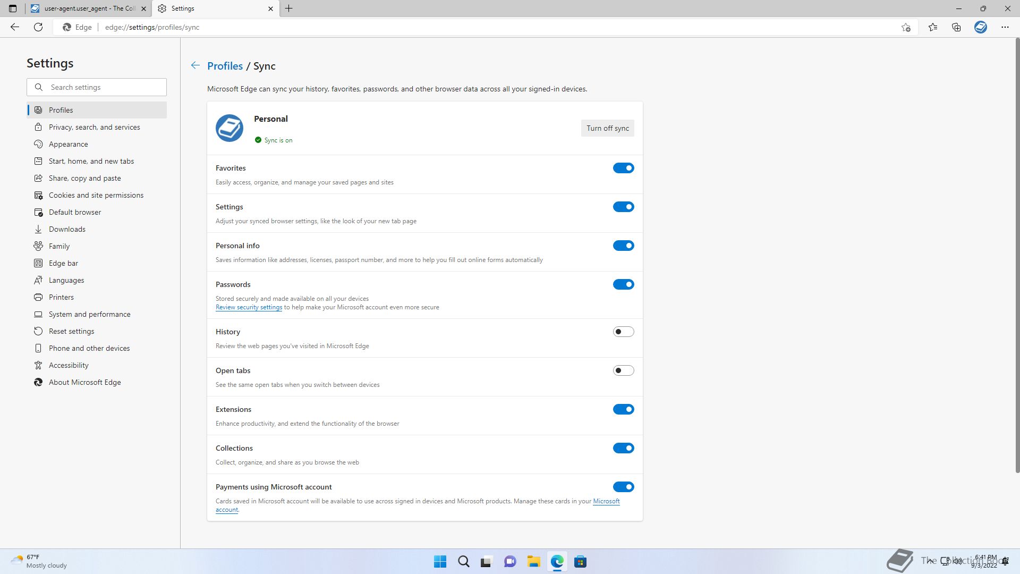Refresh the current page
This screenshot has width=1020, height=574.
(x=38, y=27)
